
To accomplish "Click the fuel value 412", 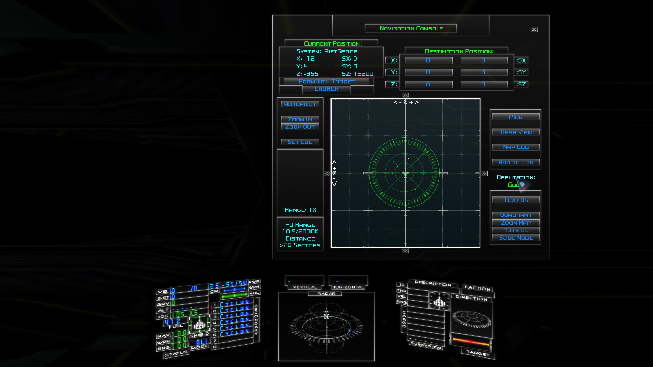I will tap(172, 321).
